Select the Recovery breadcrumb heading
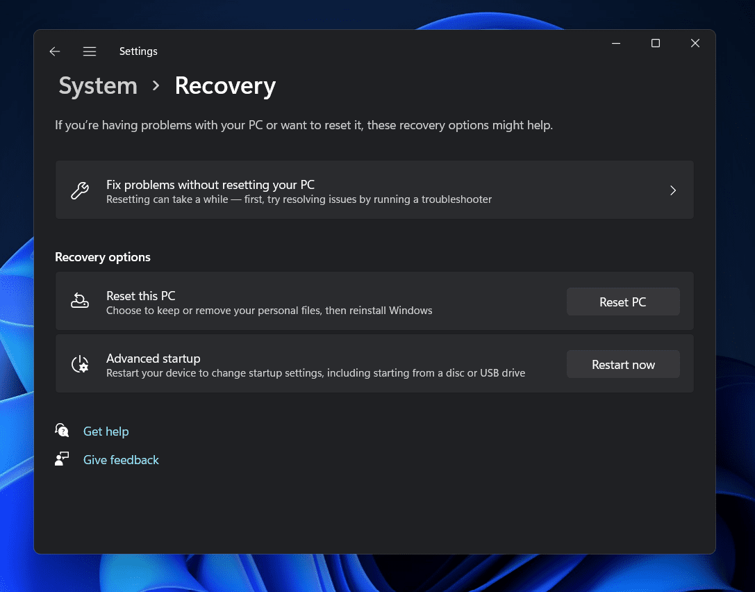Viewport: 755px width, 592px height. [x=225, y=86]
